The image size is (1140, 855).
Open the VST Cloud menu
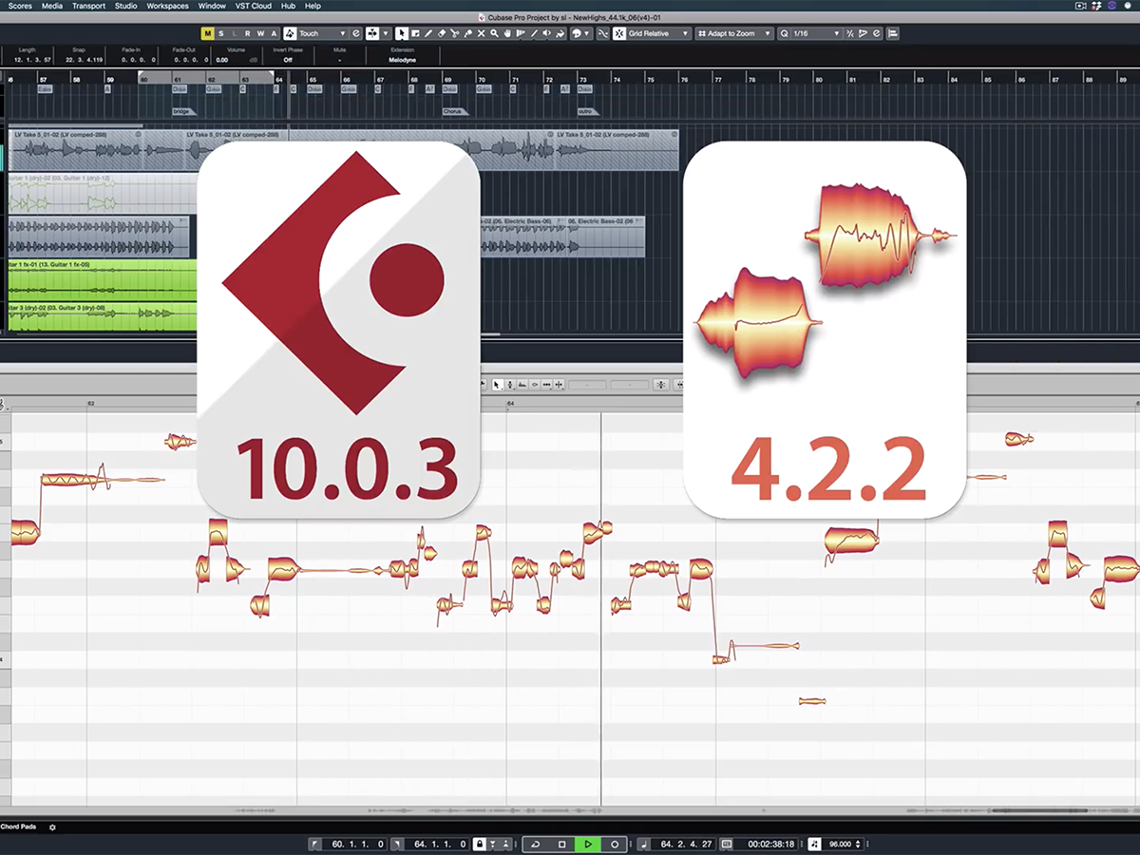pyautogui.click(x=255, y=6)
